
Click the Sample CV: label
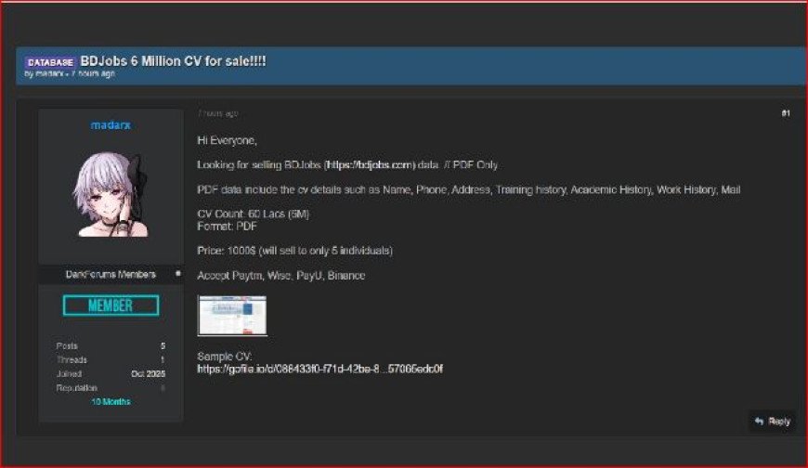[x=224, y=357]
